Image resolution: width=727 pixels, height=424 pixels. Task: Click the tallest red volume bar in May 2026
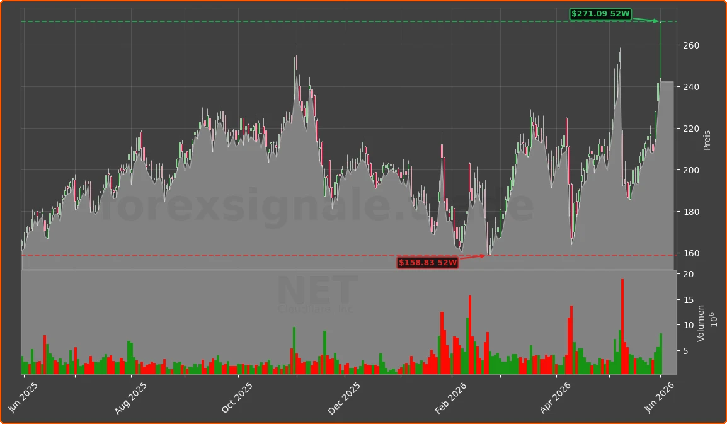[622, 326]
